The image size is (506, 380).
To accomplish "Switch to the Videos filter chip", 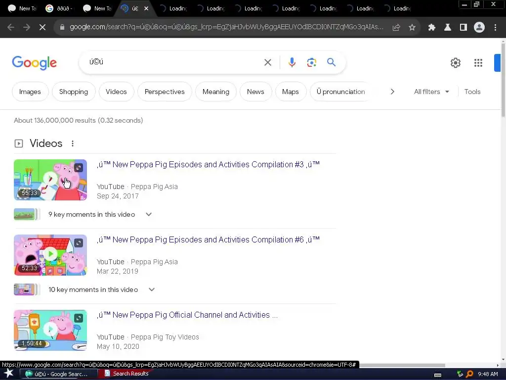I will pyautogui.click(x=116, y=92).
